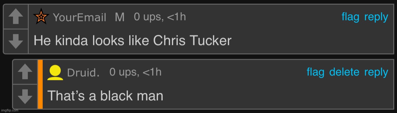397x113 pixels.
Task: Downvote Druid's reply comment
Action: 25,97
